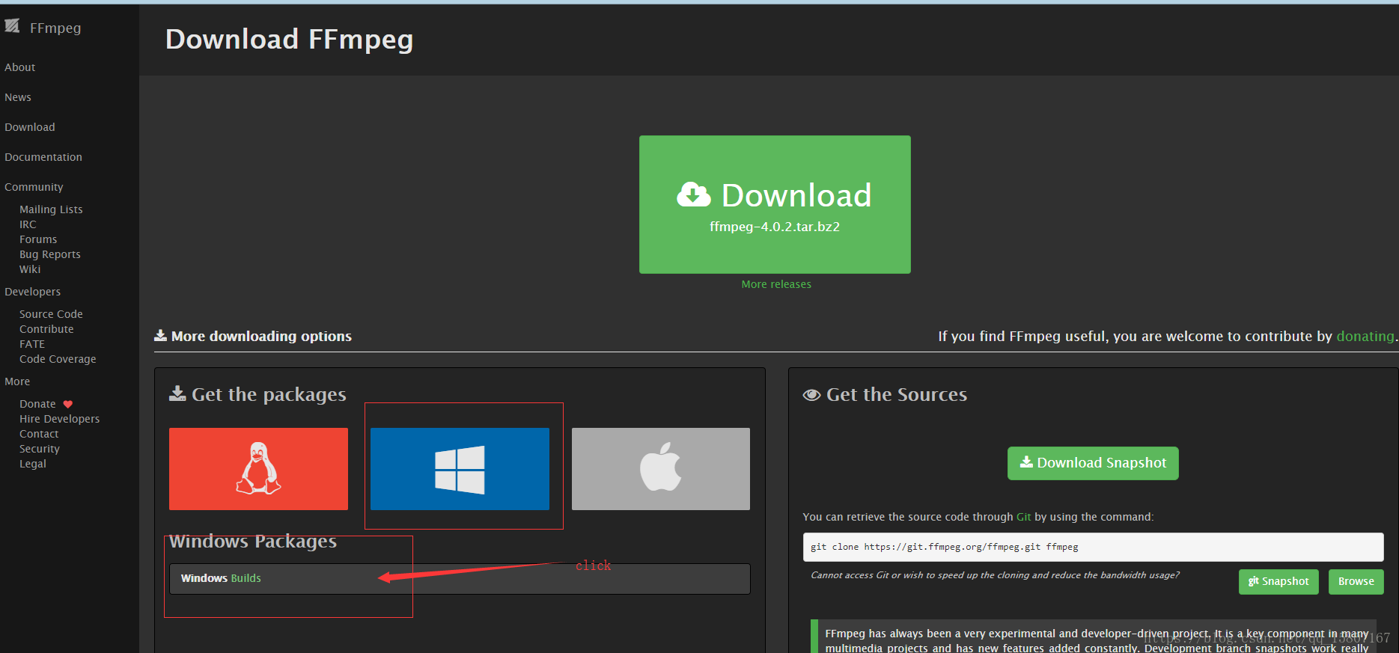Follow the green Git link
Viewport: 1399px width, 653px height.
tap(1023, 517)
